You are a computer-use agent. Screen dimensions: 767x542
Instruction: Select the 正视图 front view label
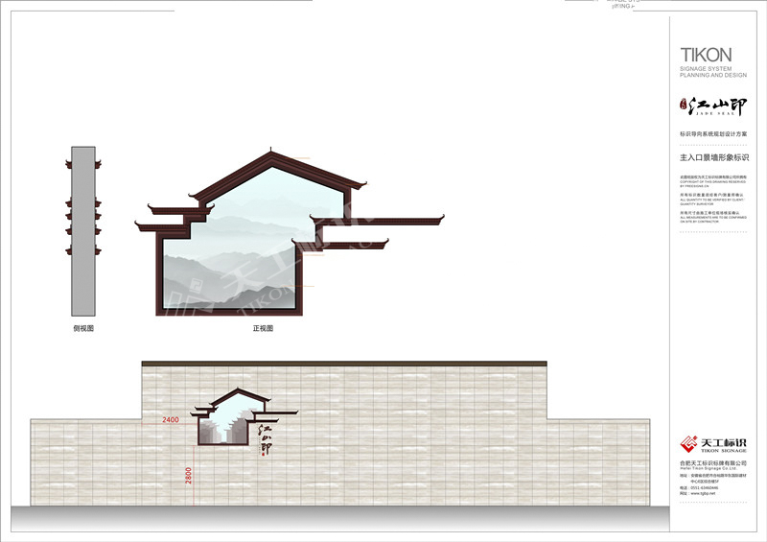(263, 328)
